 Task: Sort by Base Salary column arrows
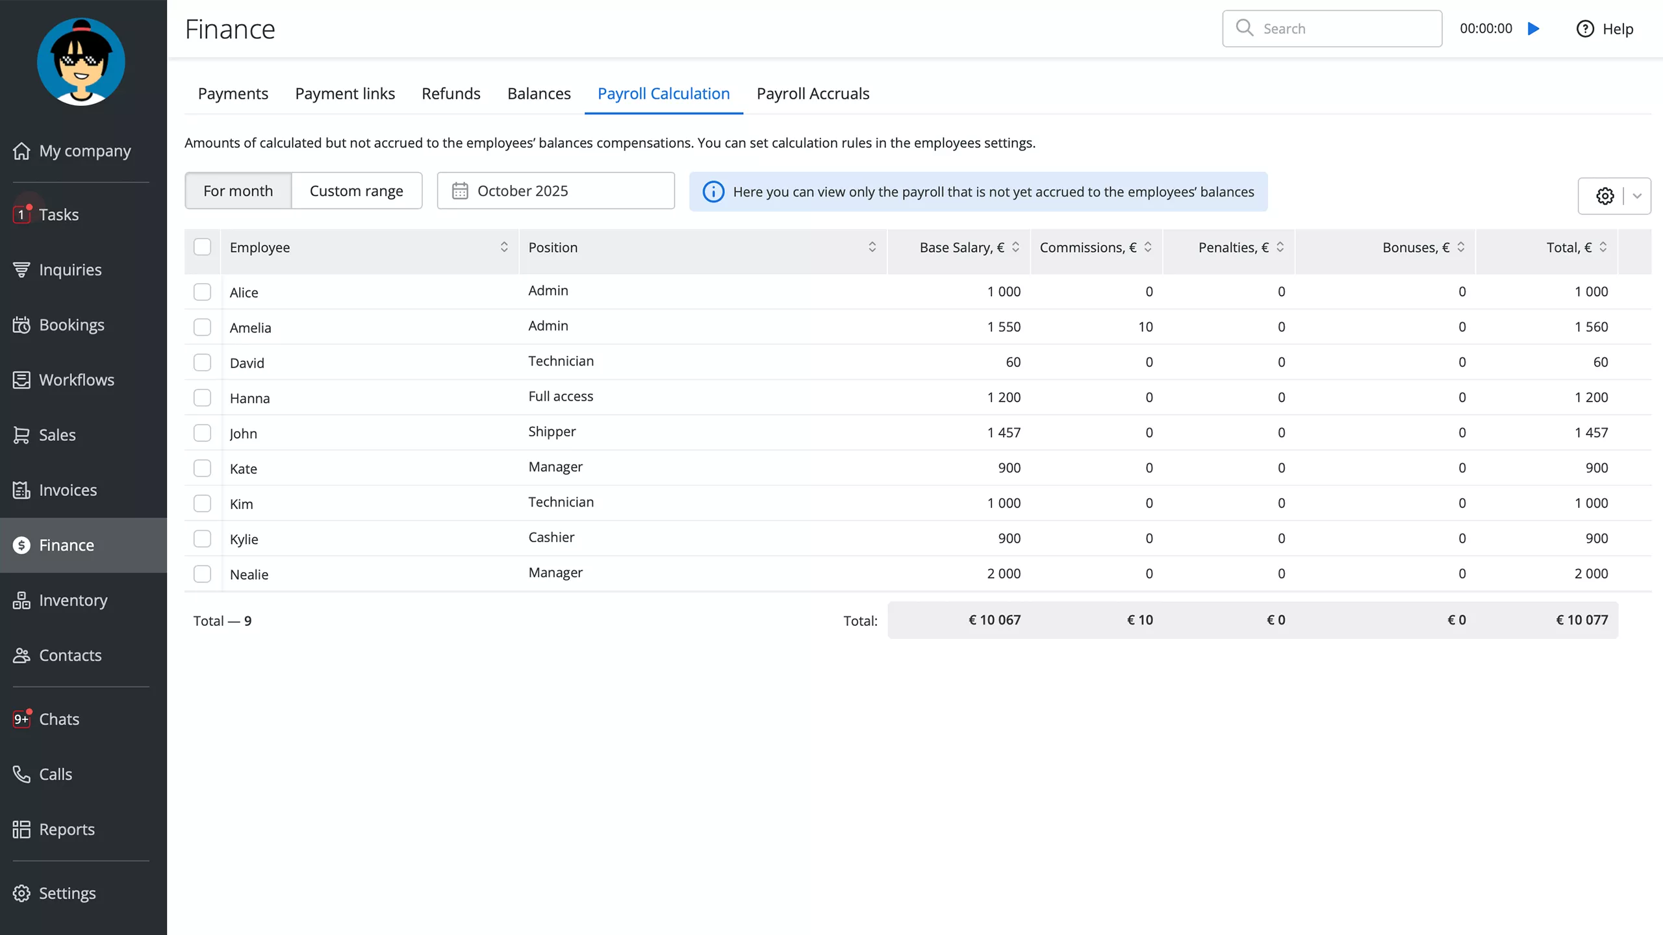[1015, 247]
